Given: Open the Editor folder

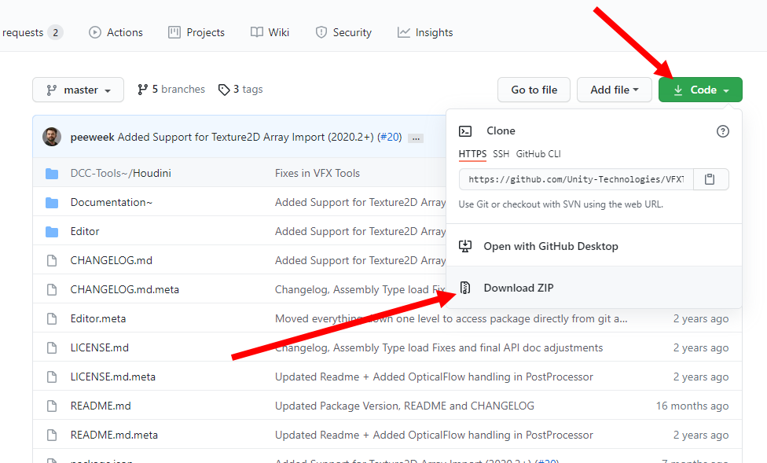Looking at the screenshot, I should [85, 231].
